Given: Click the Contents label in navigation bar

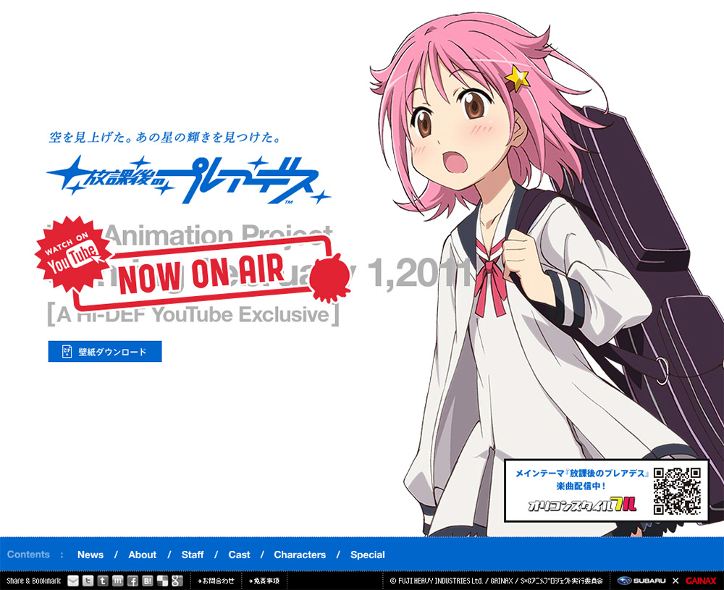Looking at the screenshot, I should click(x=28, y=555).
